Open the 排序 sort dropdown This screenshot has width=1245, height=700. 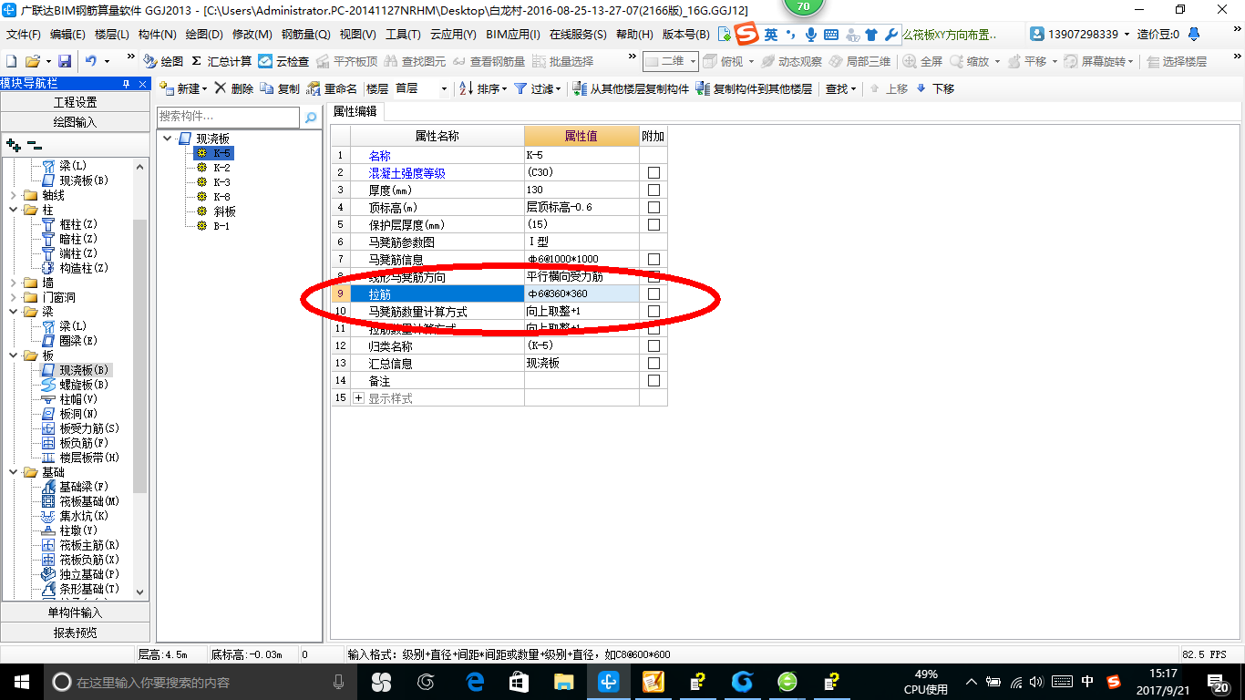(483, 88)
